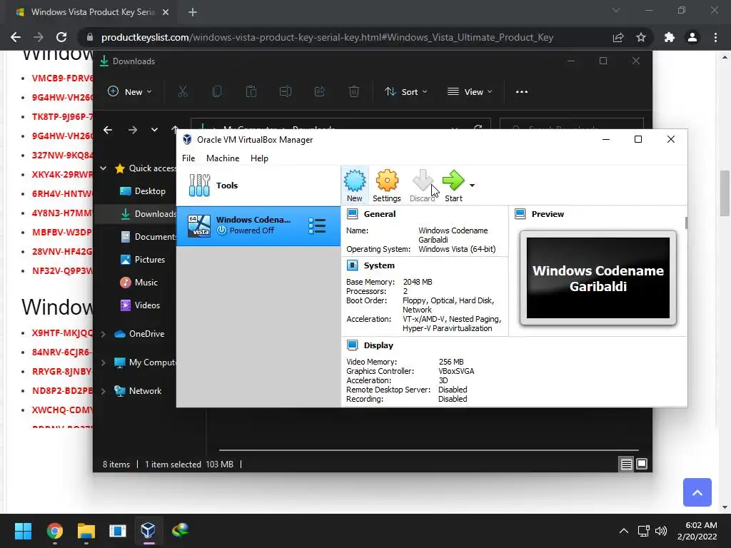
Task: Show hidden system tray icons
Action: (624, 531)
